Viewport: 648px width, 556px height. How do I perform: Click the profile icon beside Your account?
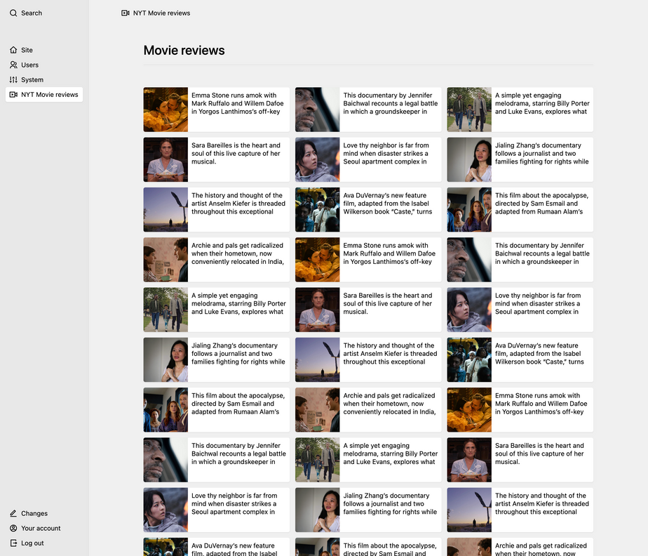[13, 528]
